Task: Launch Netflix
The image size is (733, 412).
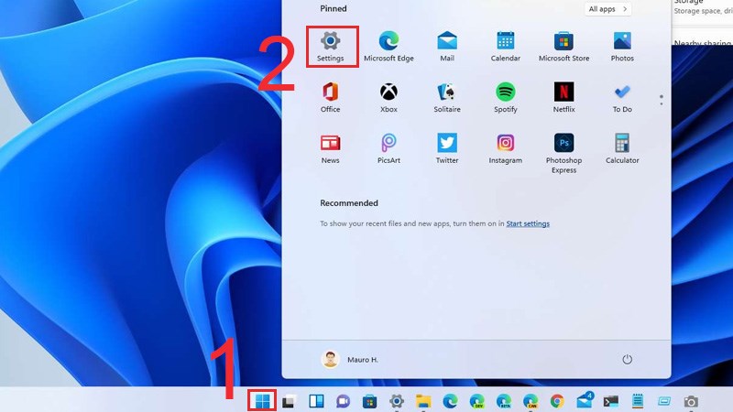Action: click(563, 98)
